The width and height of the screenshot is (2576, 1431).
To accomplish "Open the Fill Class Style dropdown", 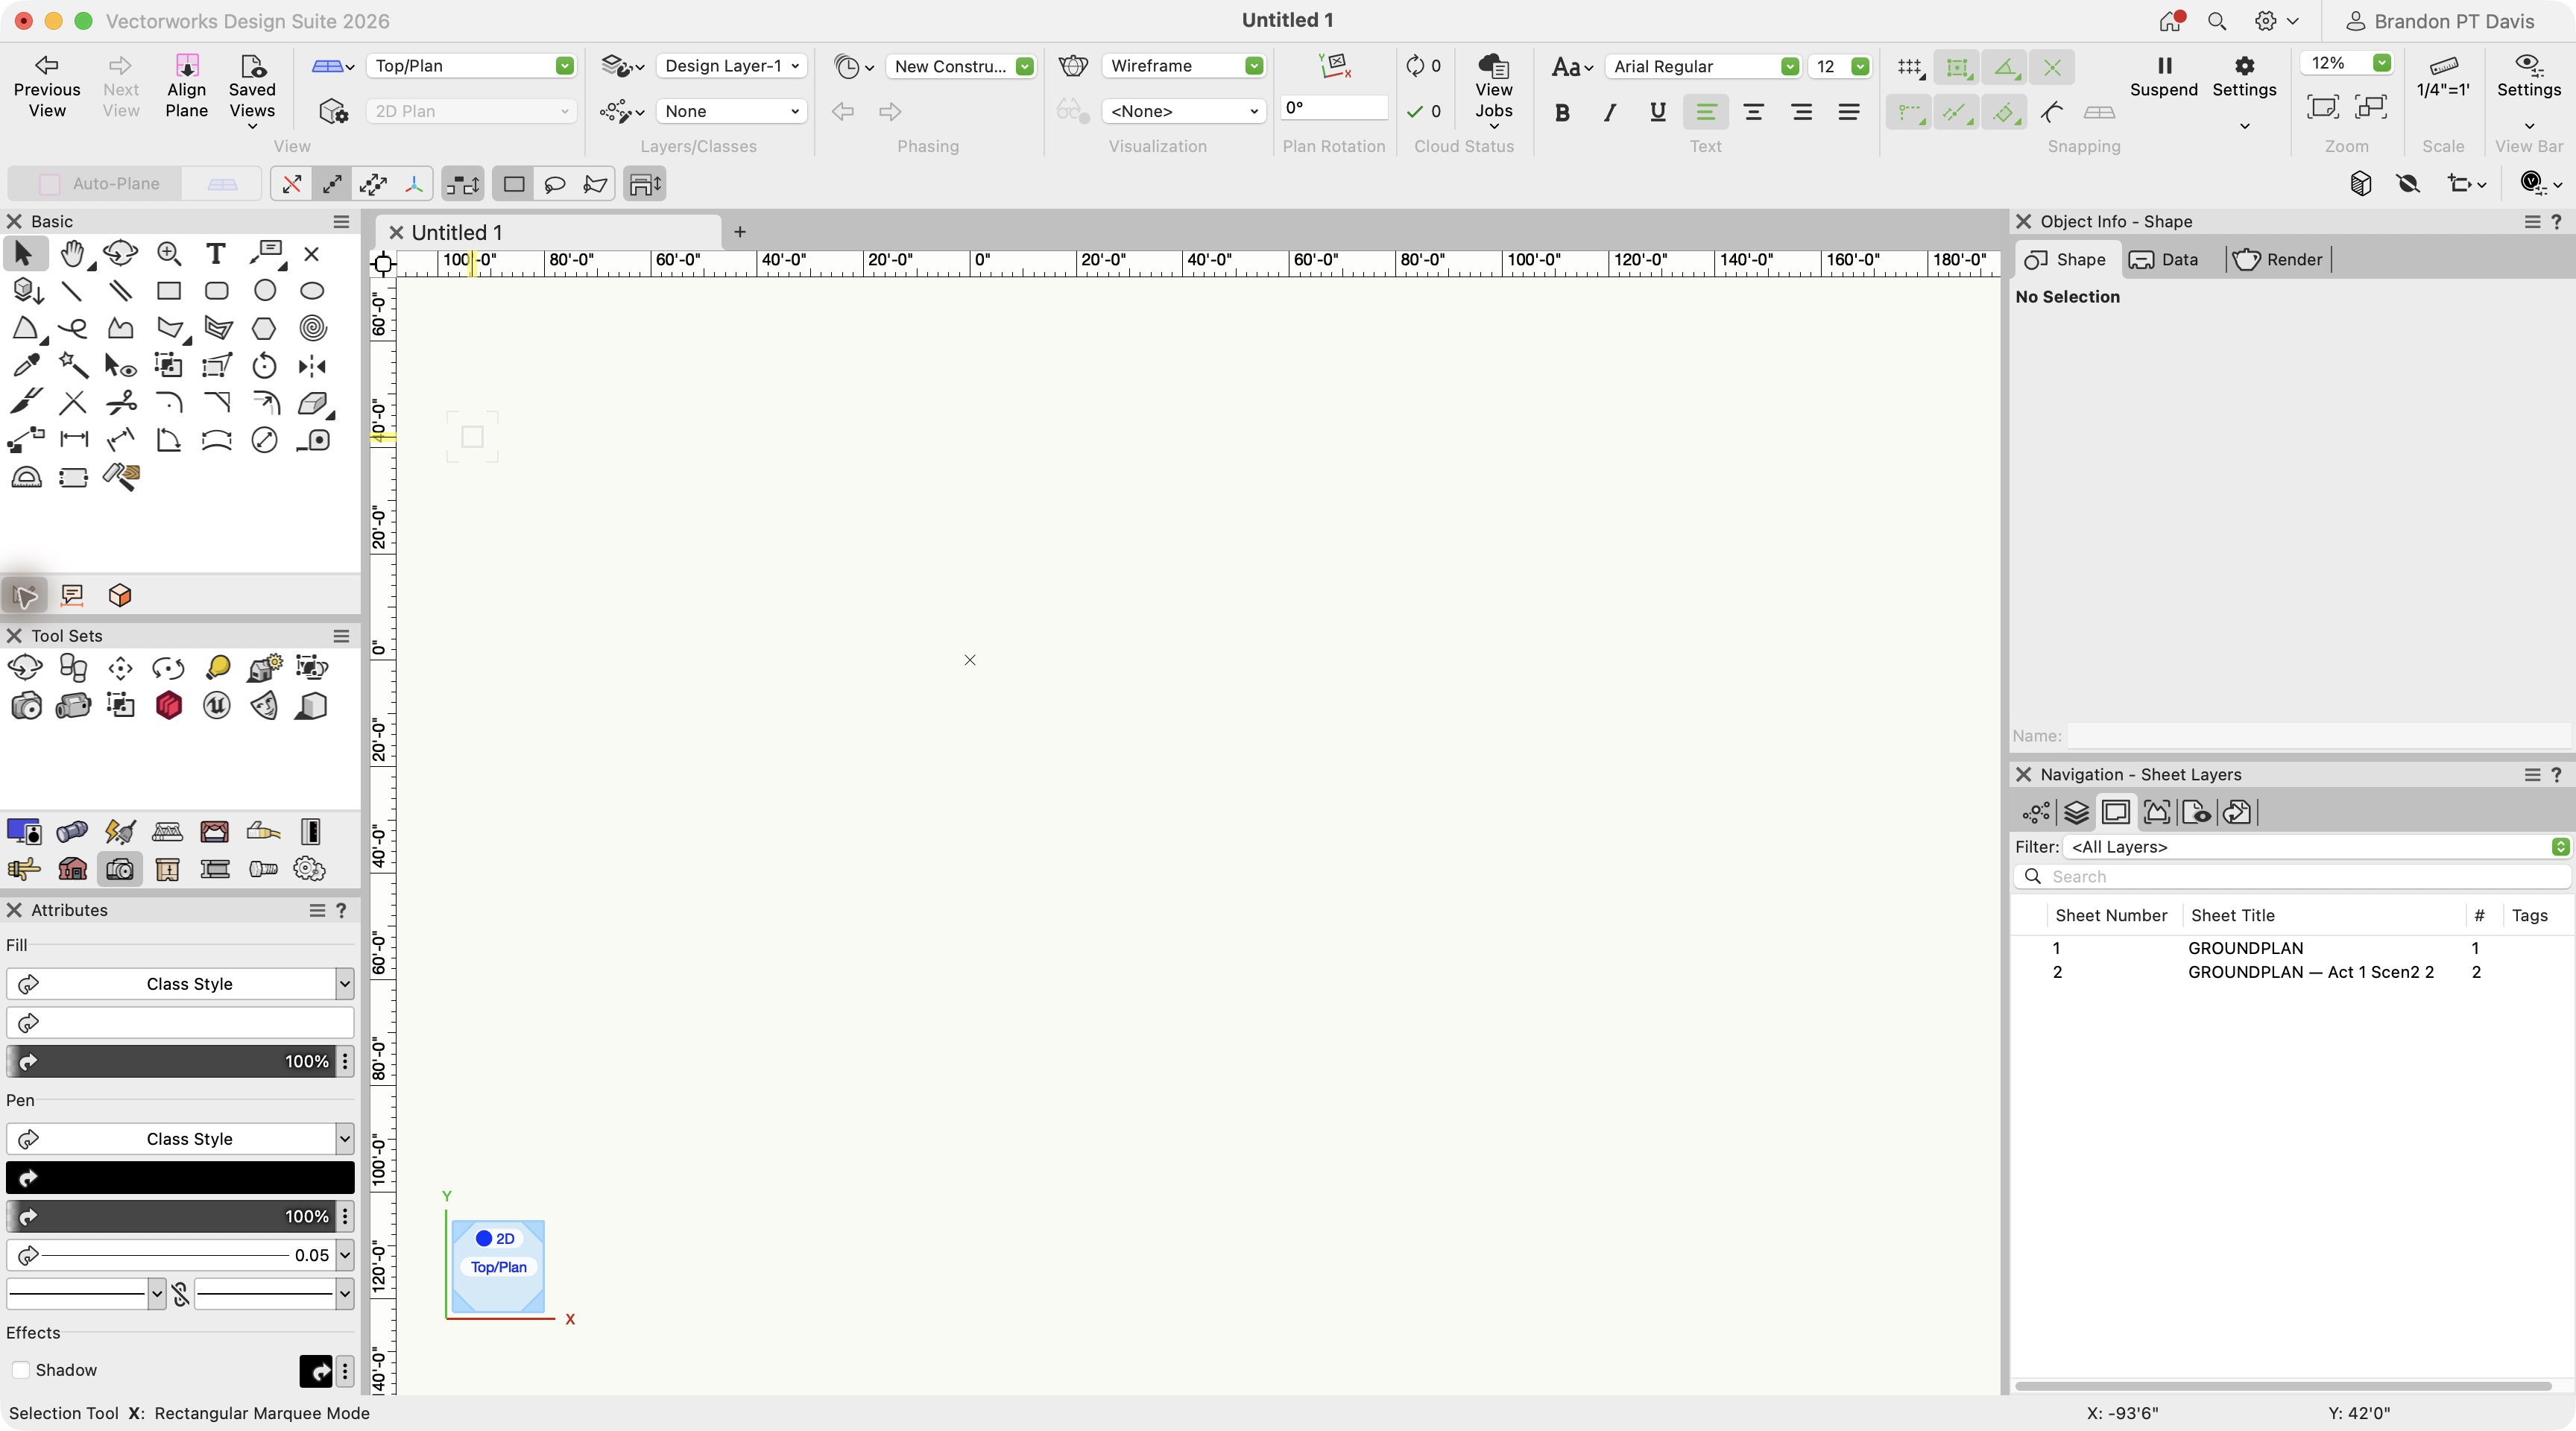I will [x=180, y=984].
